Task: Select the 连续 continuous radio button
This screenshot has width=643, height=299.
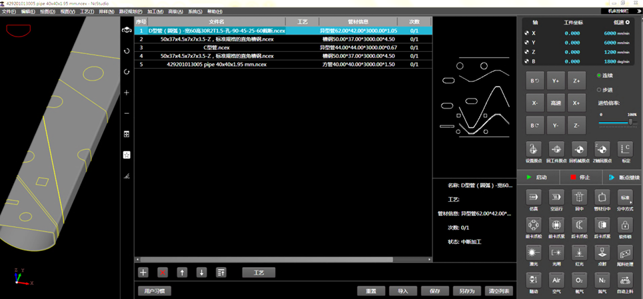Action: [599, 75]
